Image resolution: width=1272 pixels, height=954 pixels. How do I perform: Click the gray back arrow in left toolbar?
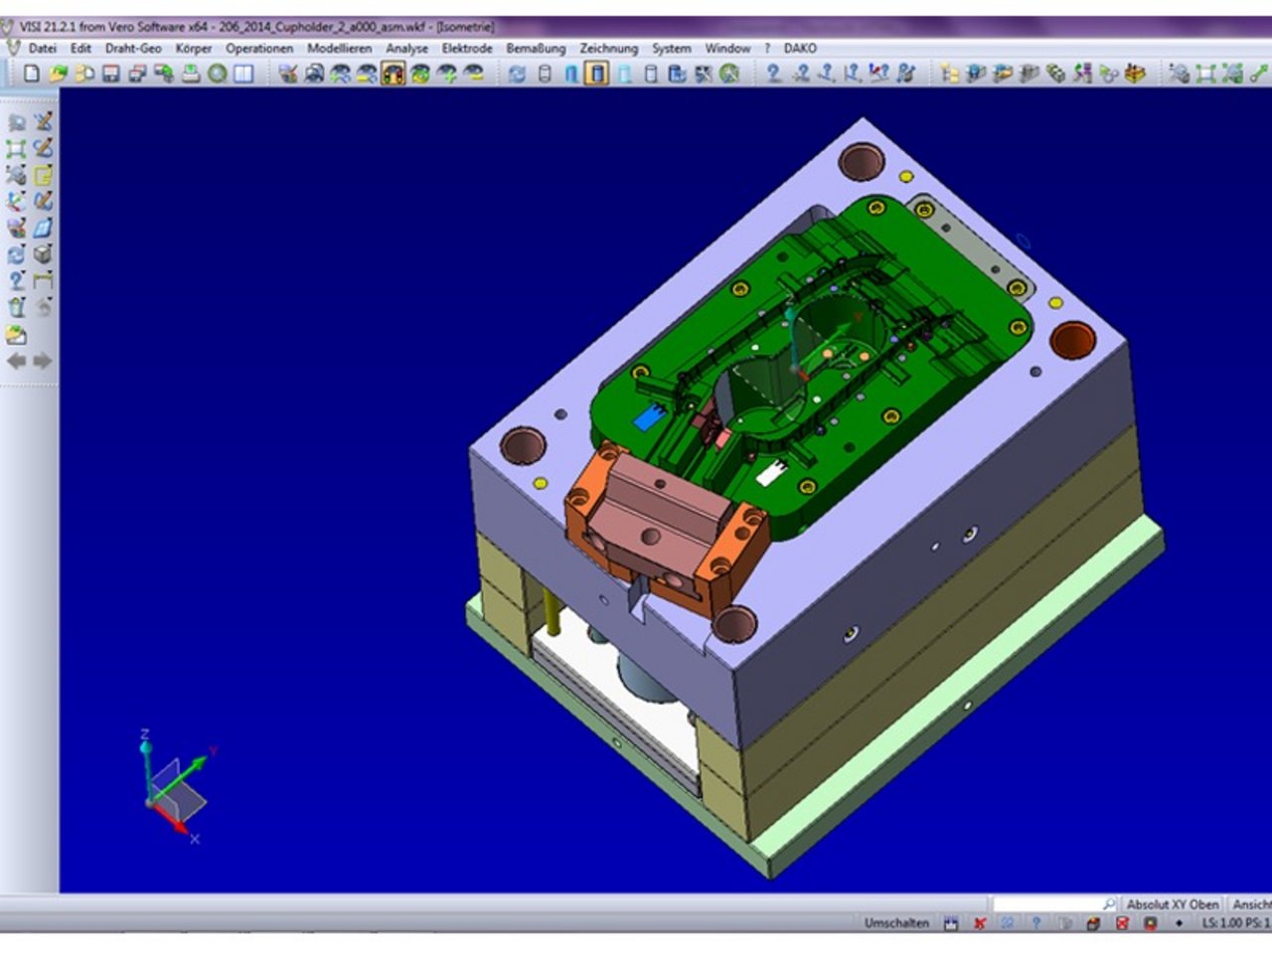point(17,361)
